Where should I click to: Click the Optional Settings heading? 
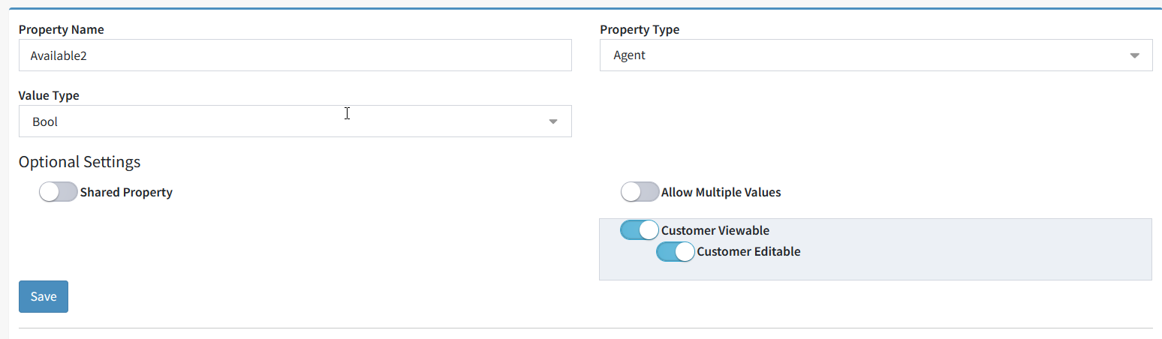[x=80, y=162]
